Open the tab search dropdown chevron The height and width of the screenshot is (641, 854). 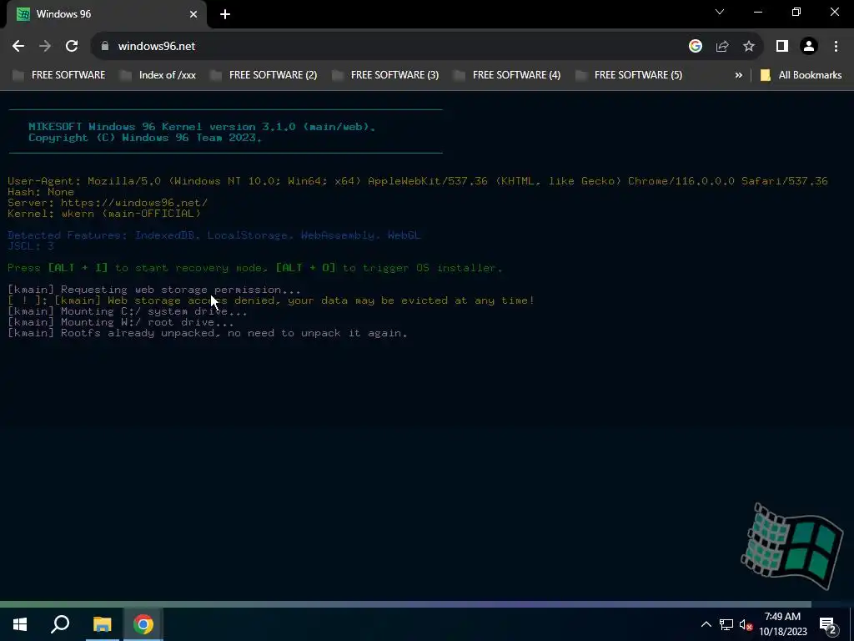click(720, 12)
